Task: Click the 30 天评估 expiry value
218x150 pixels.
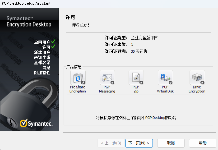Action: click(x=139, y=51)
